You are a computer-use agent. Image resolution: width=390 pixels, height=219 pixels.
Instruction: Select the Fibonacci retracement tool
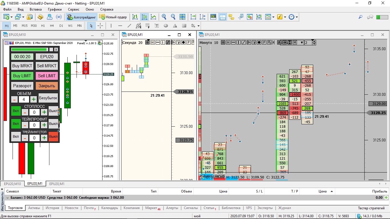tap(148, 26)
